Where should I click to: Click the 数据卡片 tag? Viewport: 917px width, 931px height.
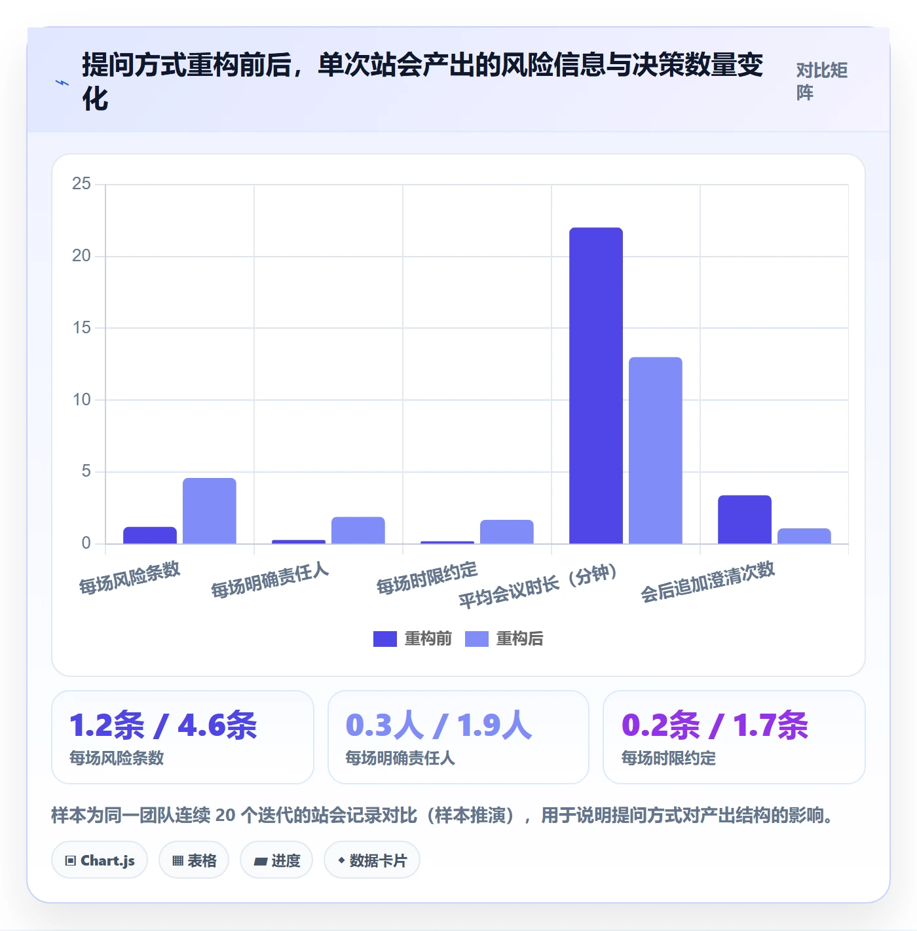coord(372,860)
